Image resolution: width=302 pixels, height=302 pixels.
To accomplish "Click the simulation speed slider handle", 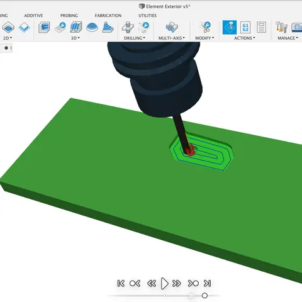I will click(204, 296).
